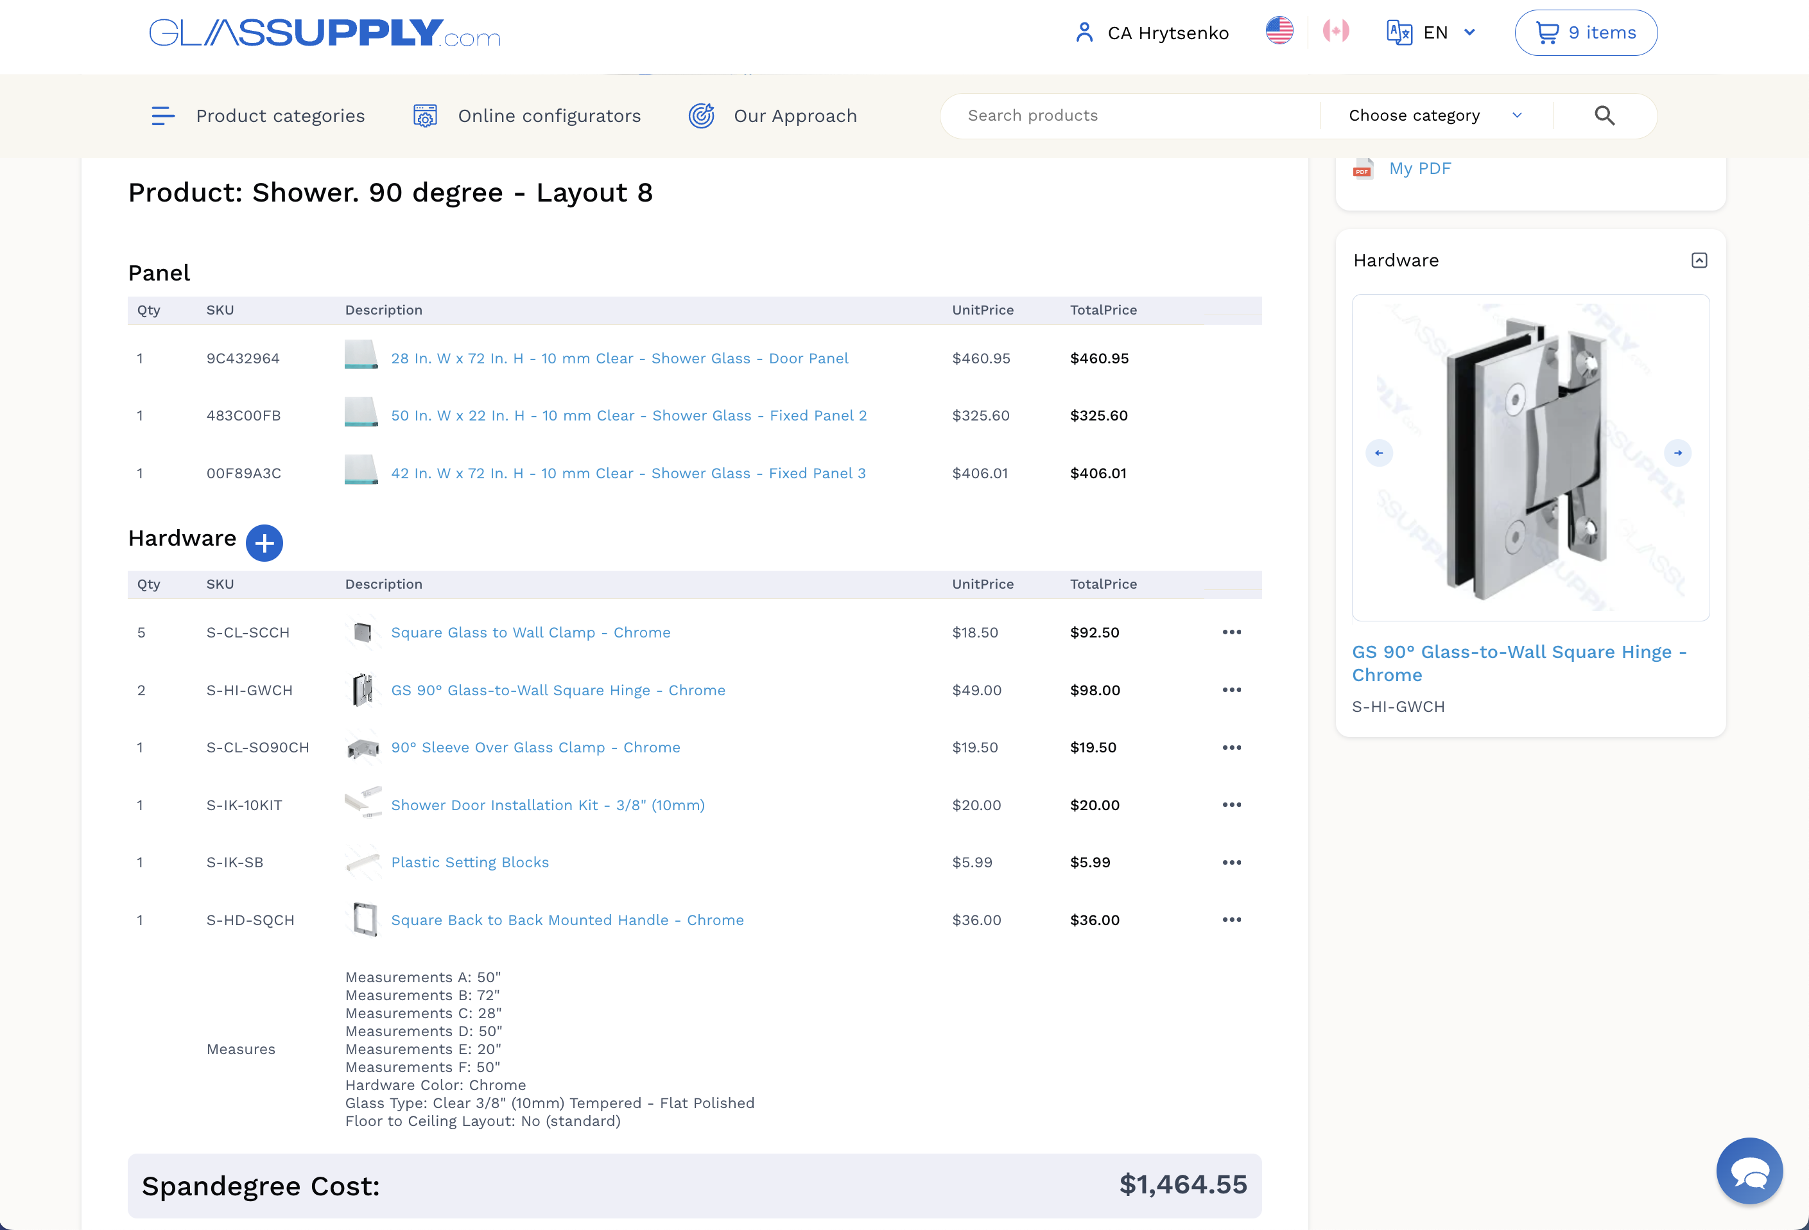Click the Sleeve Over Glass Clamp thumbnail
The image size is (1809, 1230).
362,747
